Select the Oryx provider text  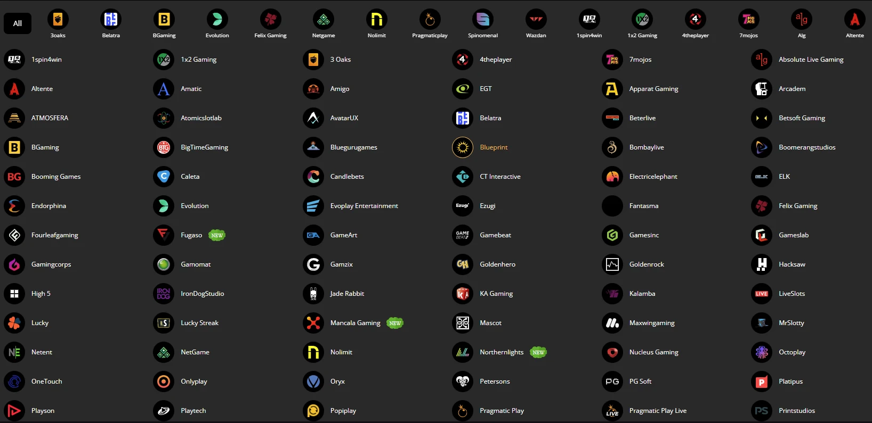pyautogui.click(x=337, y=381)
